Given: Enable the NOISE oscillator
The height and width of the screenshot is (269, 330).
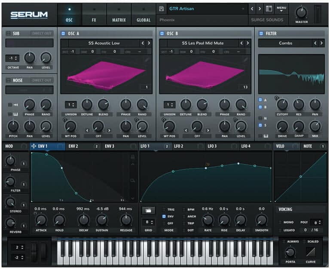Looking at the screenshot, I should 9,80.
